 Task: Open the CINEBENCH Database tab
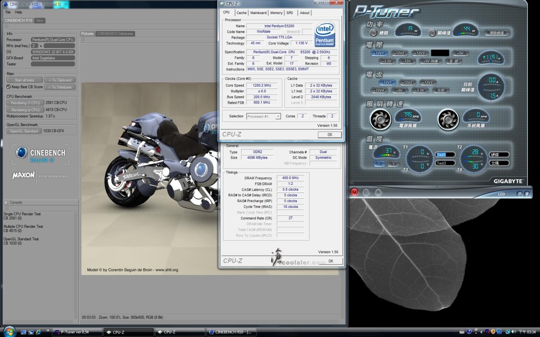pyautogui.click(x=115, y=34)
